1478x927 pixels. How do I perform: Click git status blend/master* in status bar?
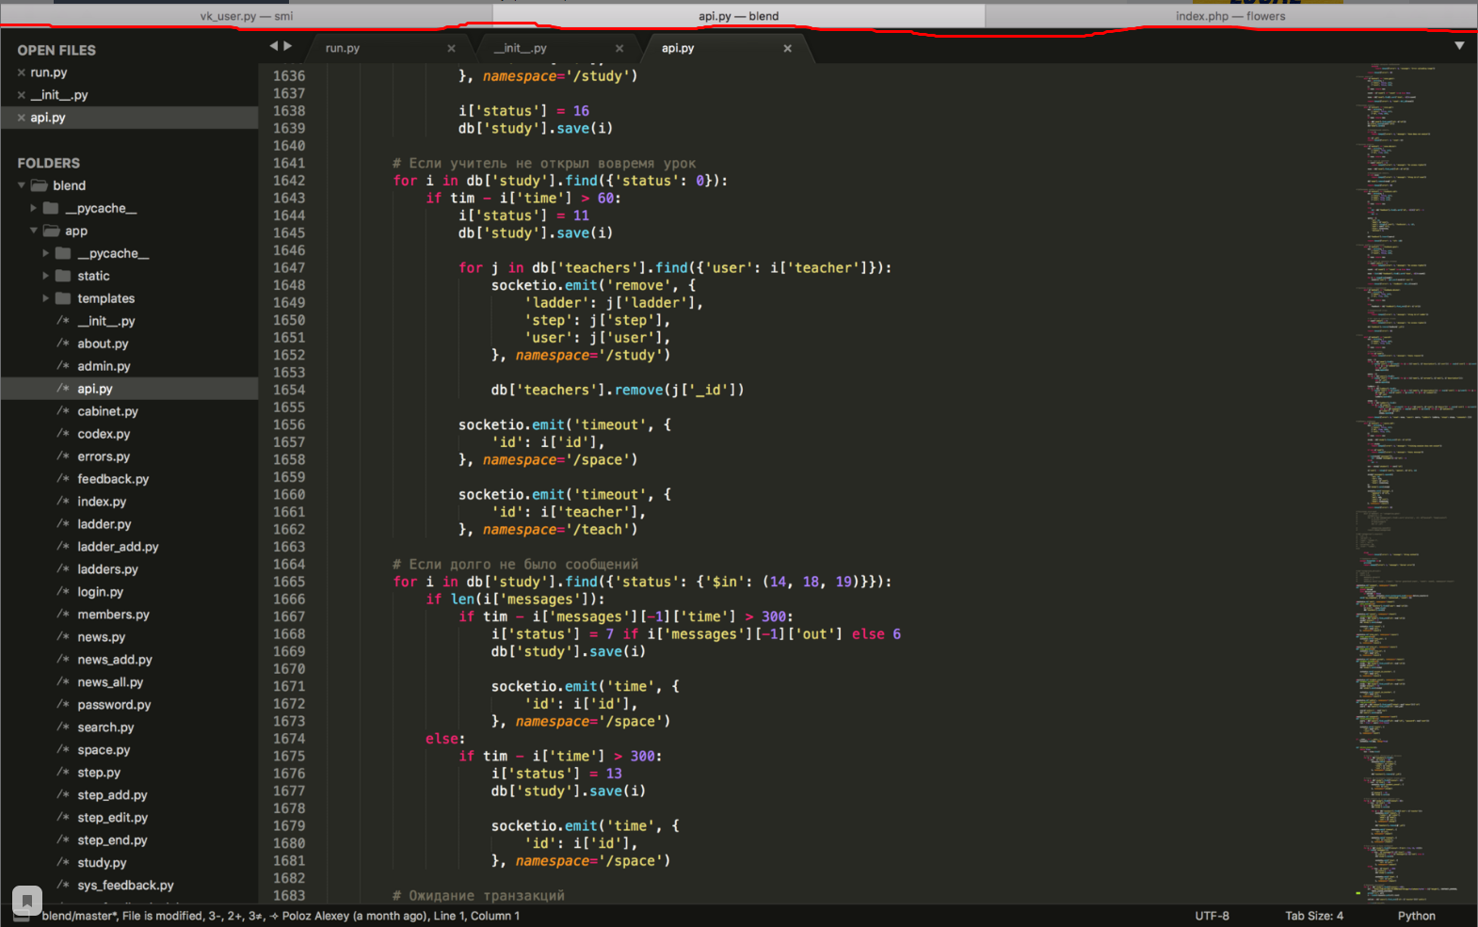click(x=80, y=916)
